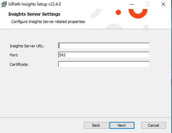Click the installer icon in title bar
172x133 pixels.
[4, 4]
